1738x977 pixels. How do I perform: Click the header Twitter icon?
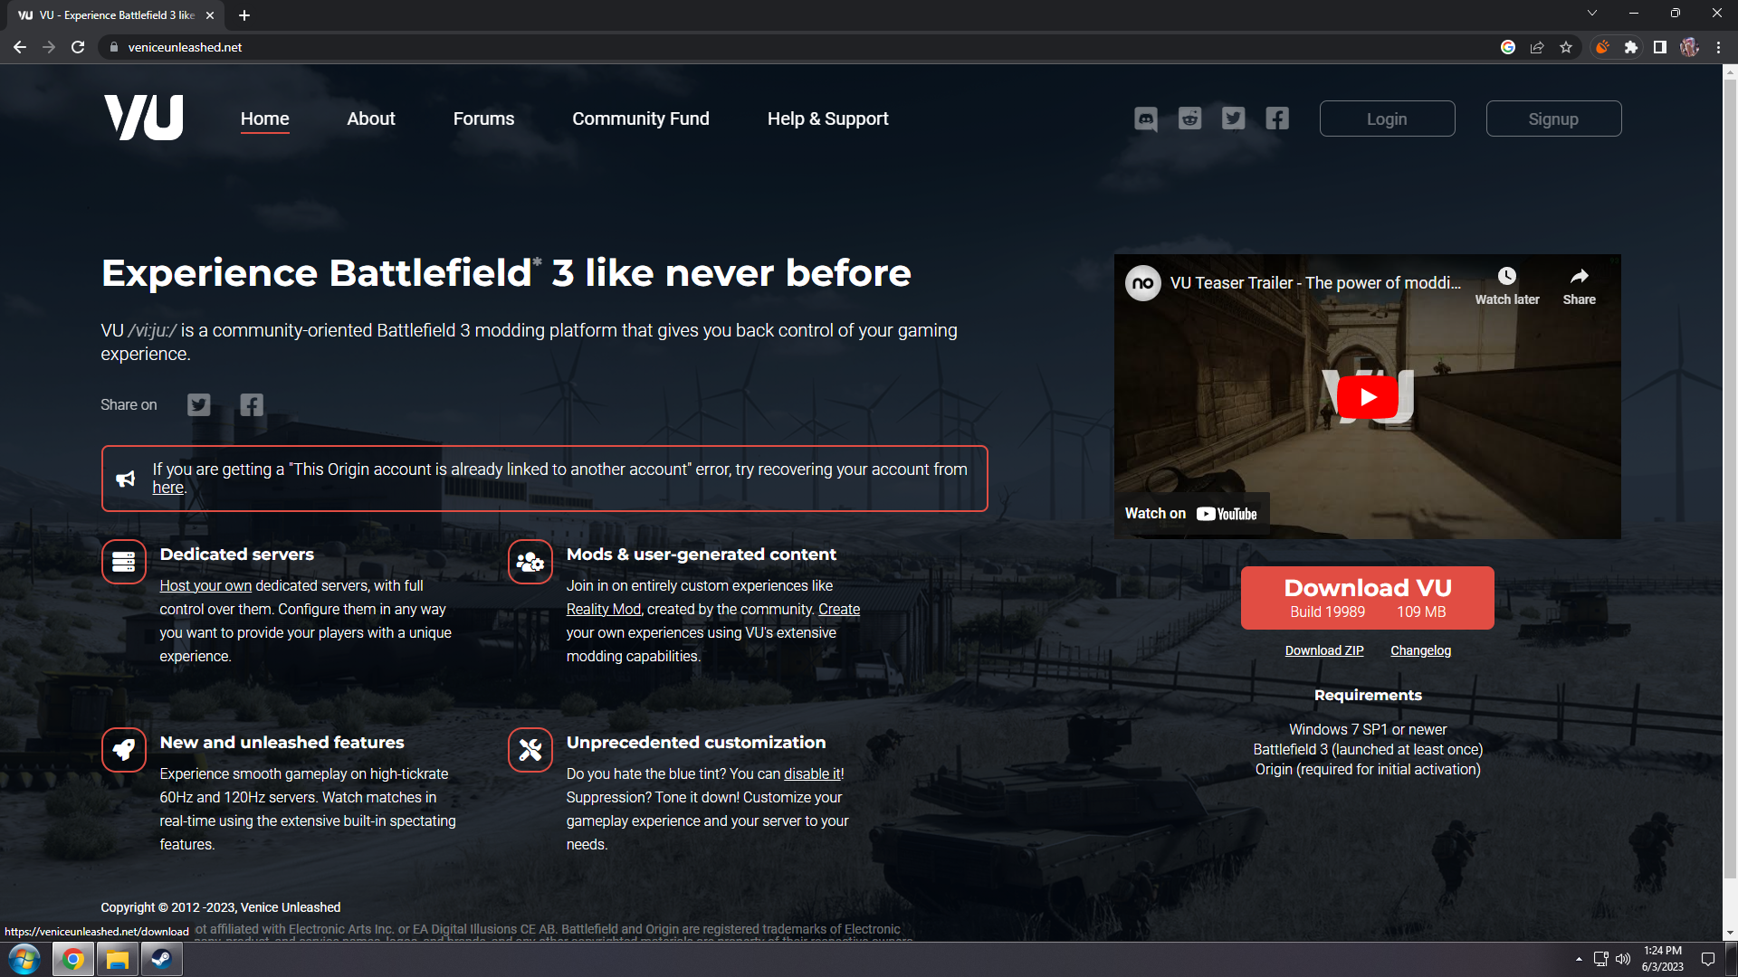pos(1233,119)
